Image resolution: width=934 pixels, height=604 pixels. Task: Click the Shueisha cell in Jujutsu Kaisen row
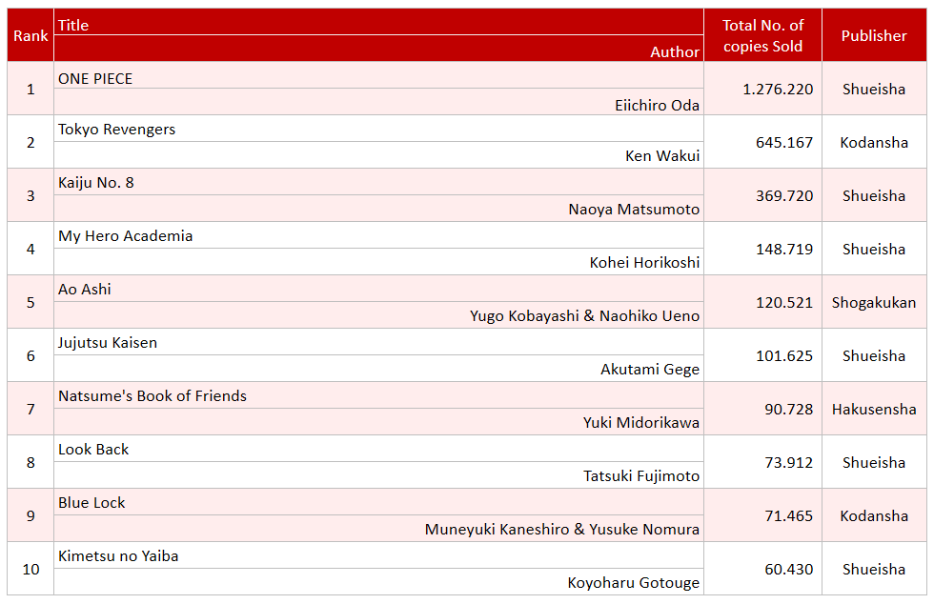[x=874, y=355]
